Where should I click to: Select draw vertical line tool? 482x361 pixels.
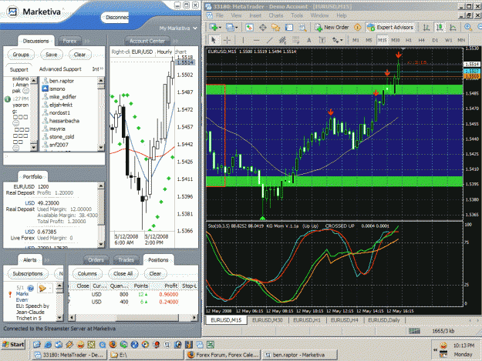243,40
